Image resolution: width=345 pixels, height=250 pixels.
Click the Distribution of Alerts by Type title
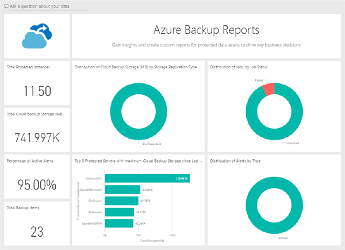(x=236, y=161)
